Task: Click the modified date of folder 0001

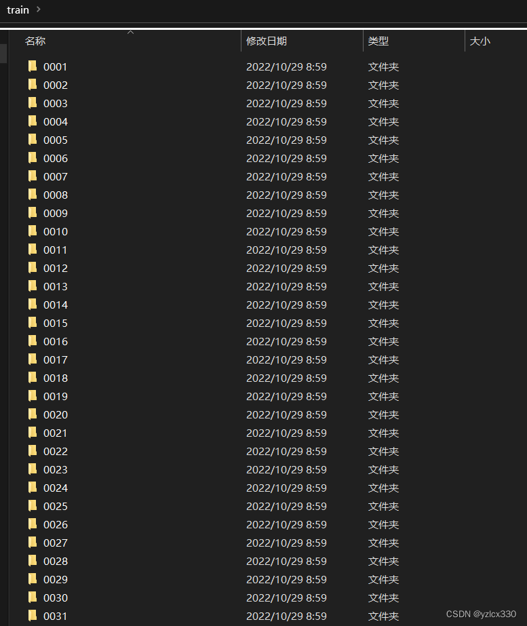Action: 286,66
